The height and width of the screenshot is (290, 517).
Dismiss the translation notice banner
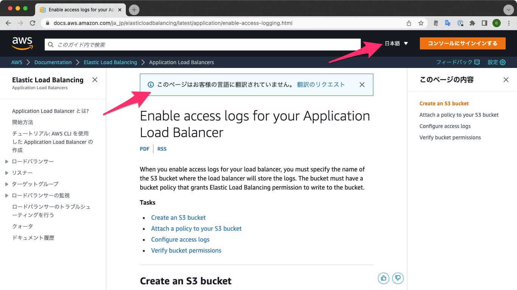click(362, 85)
